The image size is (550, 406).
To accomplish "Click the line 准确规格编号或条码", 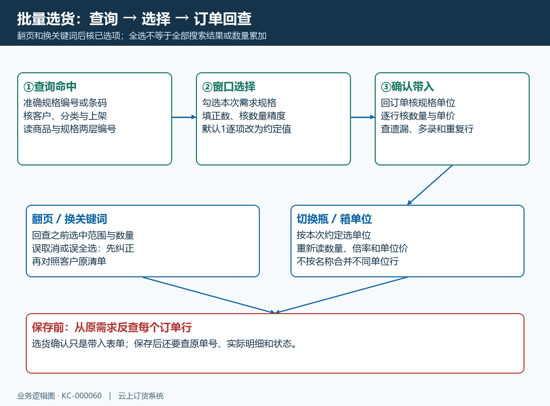I will click(65, 103).
